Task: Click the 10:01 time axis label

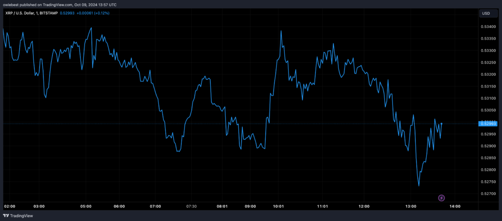Action: tap(279, 206)
